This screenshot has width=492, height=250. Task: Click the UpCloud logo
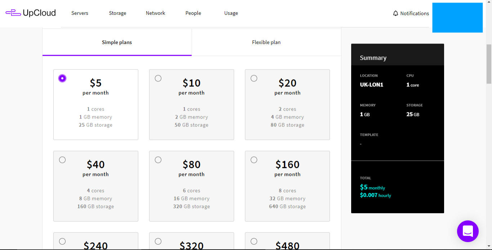click(x=31, y=13)
